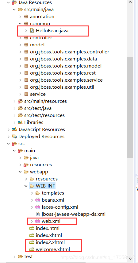Collapse the Java Resources node
This screenshot has width=138, height=263.
(9, 2)
